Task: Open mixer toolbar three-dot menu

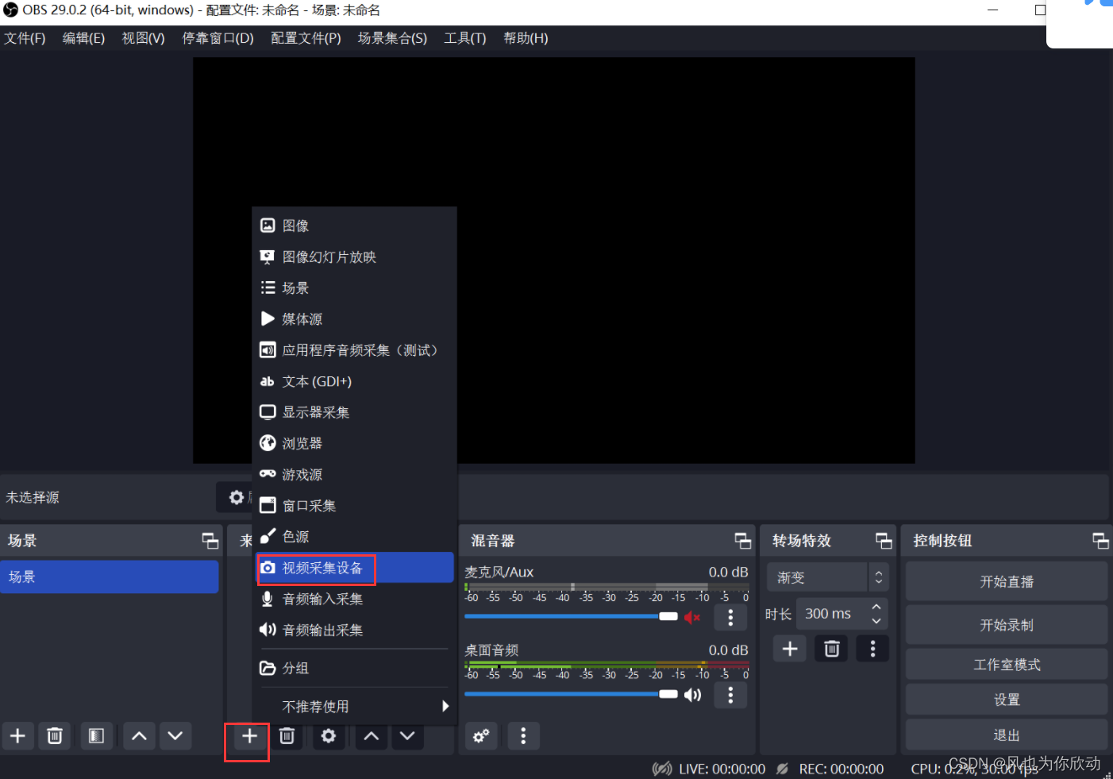Action: pos(523,736)
